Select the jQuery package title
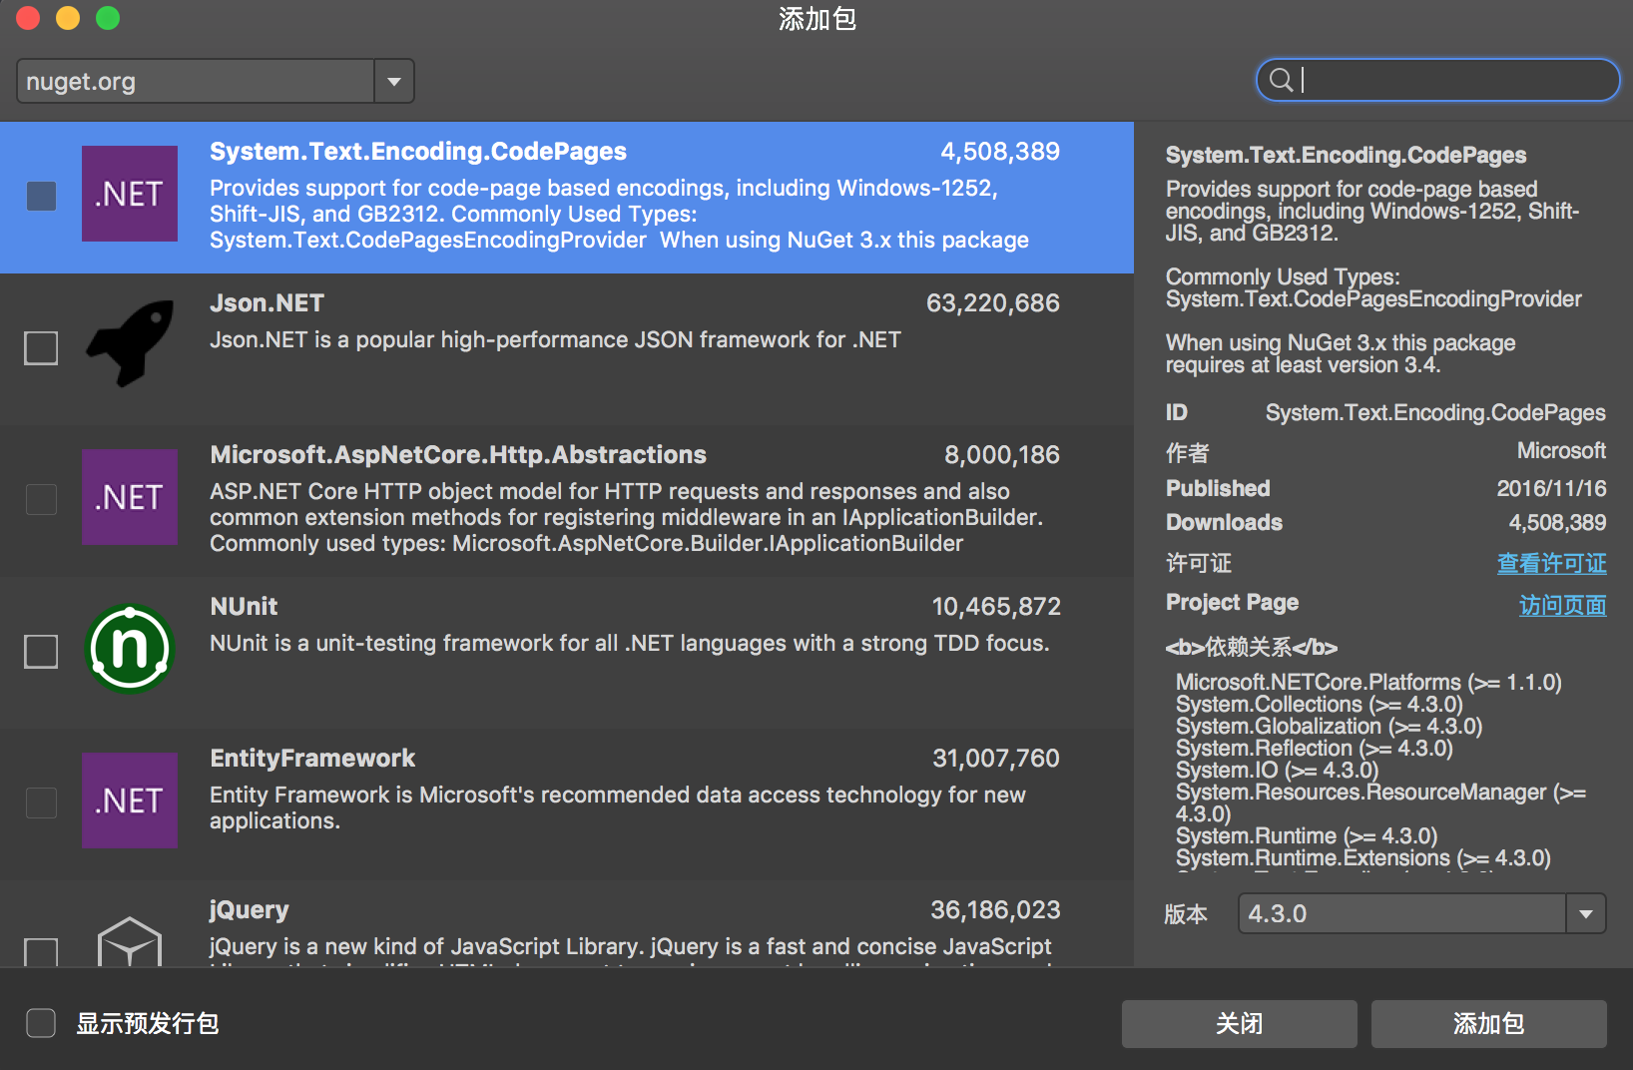 tap(249, 910)
